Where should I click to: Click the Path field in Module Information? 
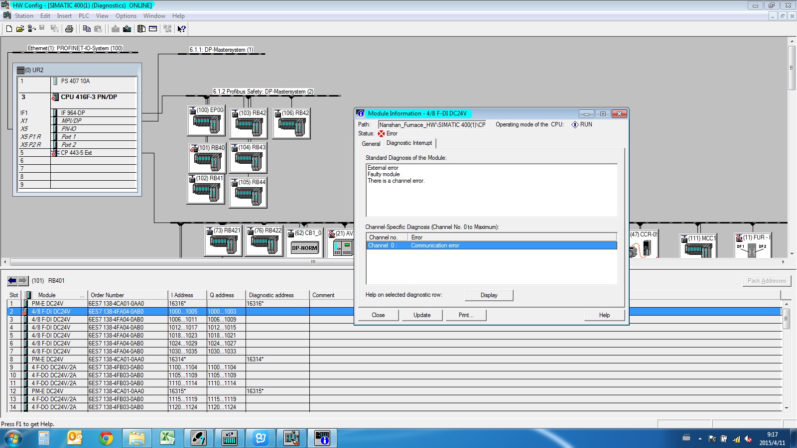pyautogui.click(x=432, y=125)
